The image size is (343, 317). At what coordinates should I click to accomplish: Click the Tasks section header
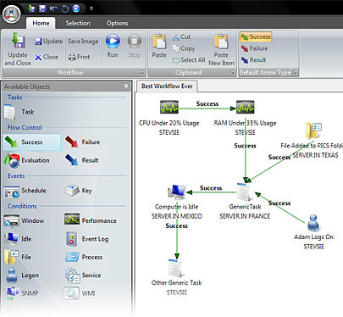pyautogui.click(x=14, y=97)
